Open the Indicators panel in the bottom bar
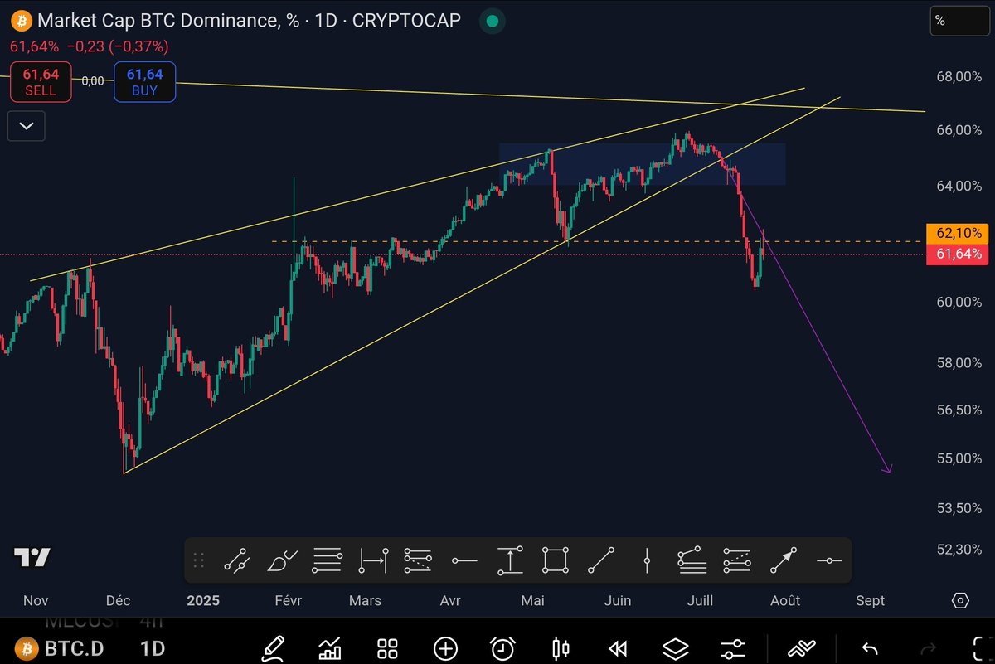Screen dimensions: 995x664 click(331, 648)
